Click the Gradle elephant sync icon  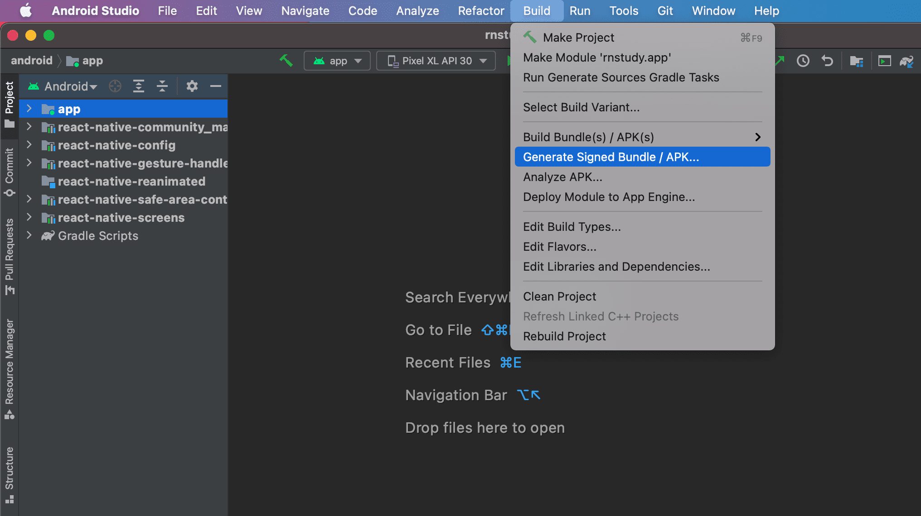pos(906,61)
